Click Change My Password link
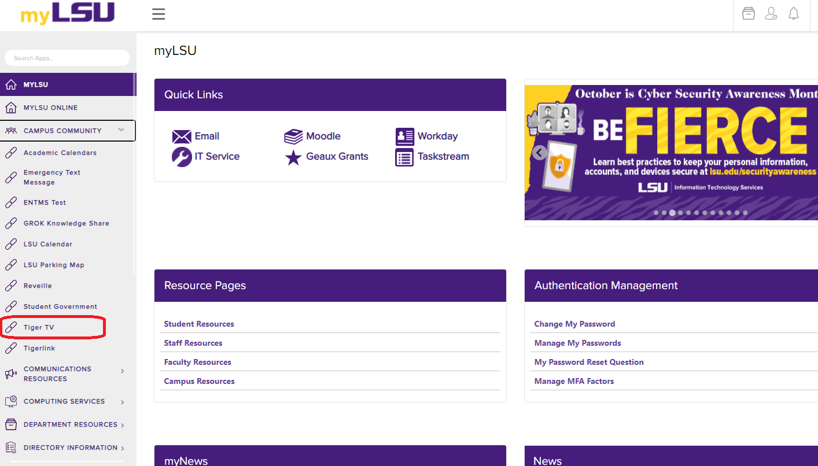This screenshot has height=466, width=818. [574, 324]
